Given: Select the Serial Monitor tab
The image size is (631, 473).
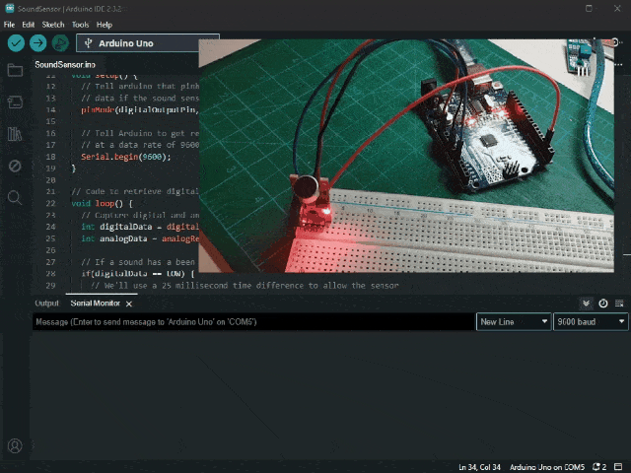Looking at the screenshot, I should click(96, 304).
